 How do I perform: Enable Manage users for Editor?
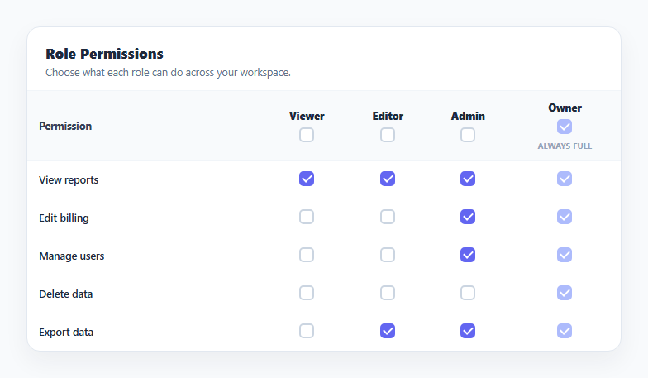388,255
